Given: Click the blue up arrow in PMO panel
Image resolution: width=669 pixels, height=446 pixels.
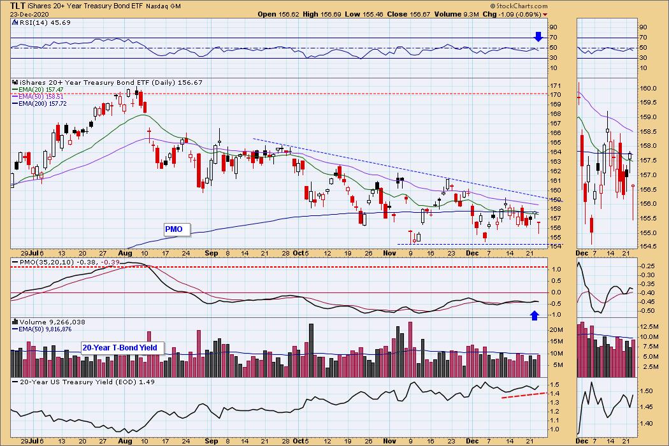Looking at the screenshot, I should pyautogui.click(x=535, y=315).
